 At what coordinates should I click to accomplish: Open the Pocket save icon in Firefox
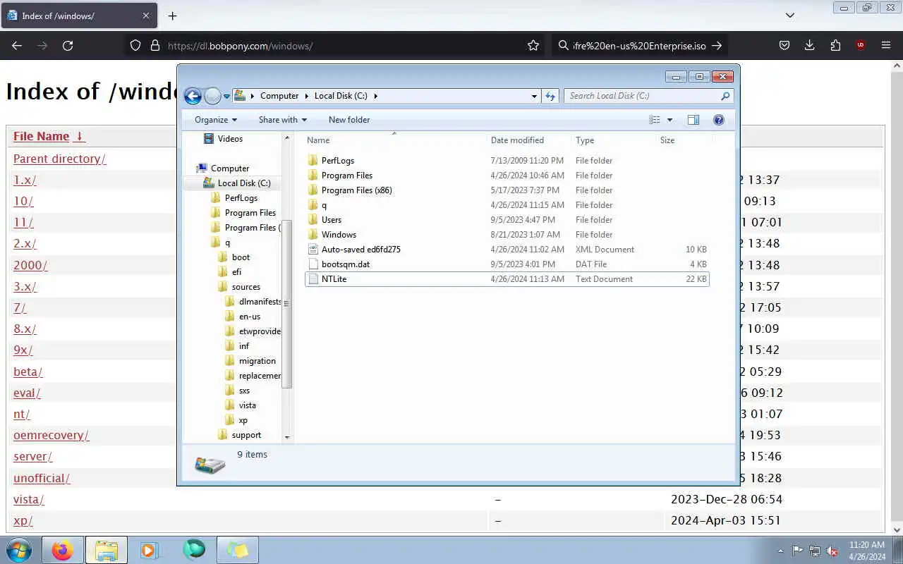(x=784, y=45)
